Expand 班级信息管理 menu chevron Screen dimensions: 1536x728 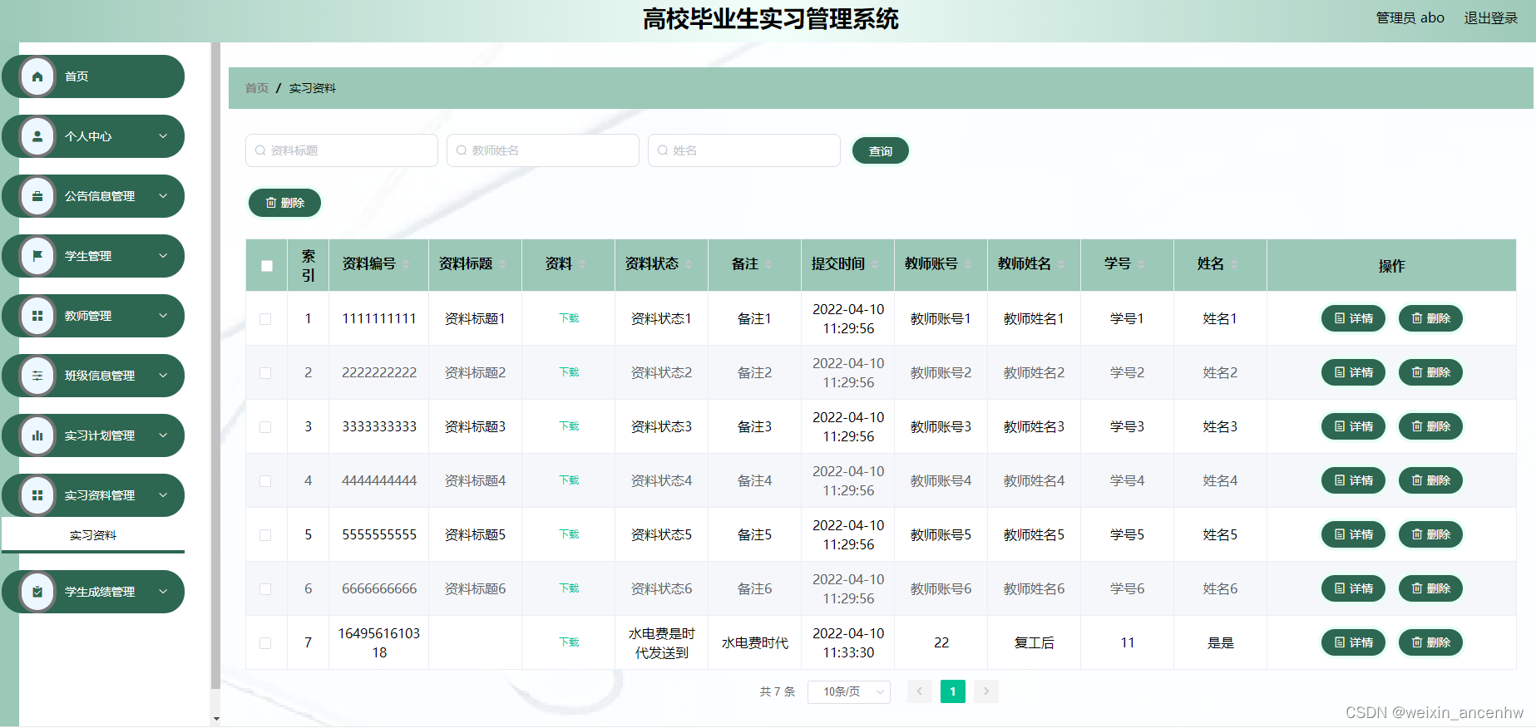[163, 376]
